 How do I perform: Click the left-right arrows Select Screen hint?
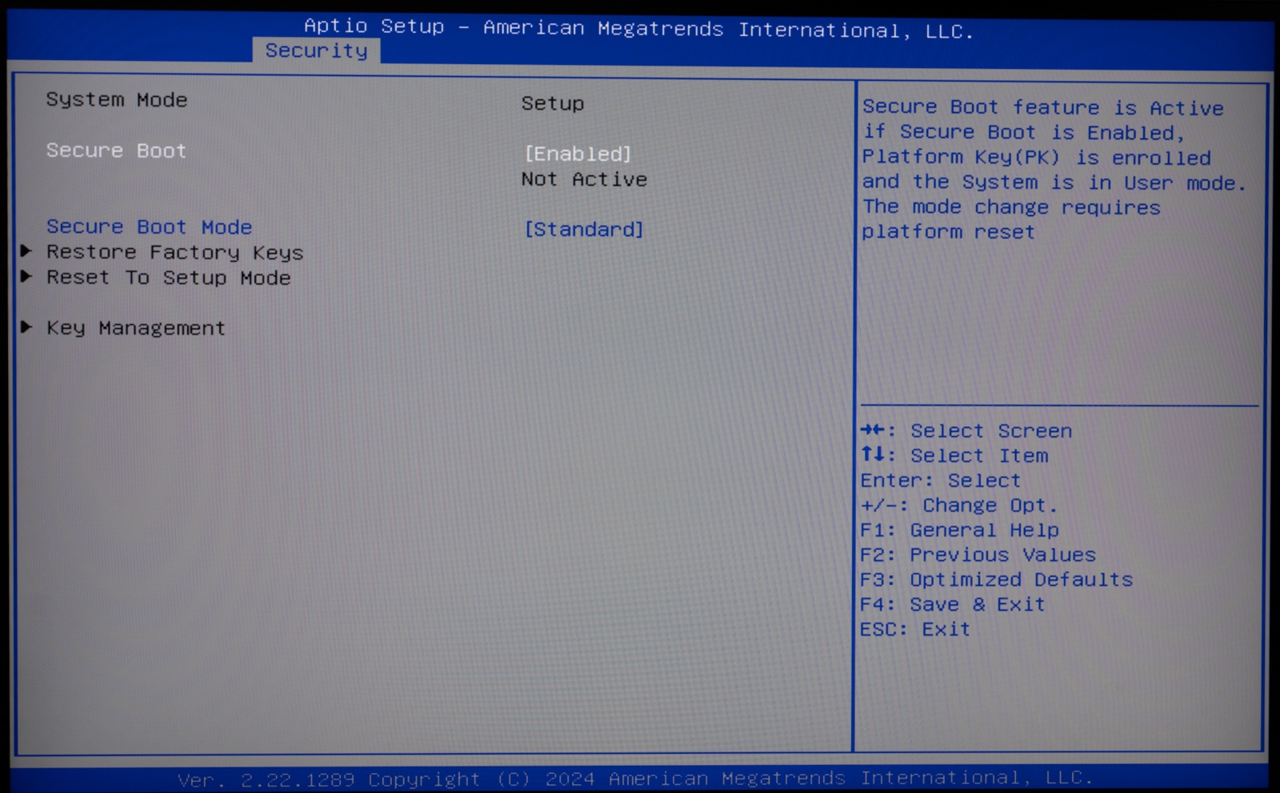[x=966, y=431]
